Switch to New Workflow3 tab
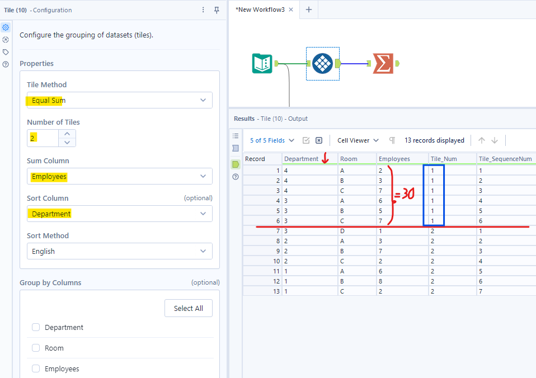Screen dimensions: 536x378 point(260,10)
